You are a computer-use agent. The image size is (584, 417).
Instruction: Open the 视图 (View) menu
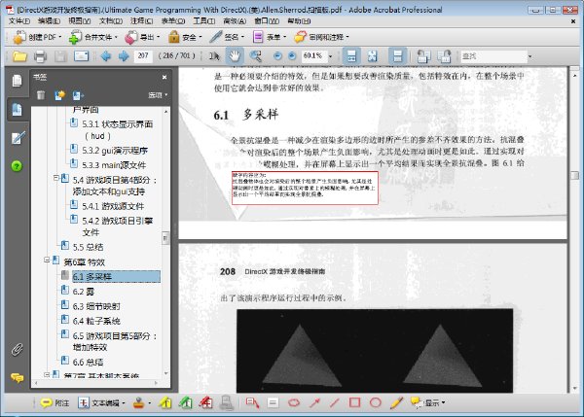point(80,21)
